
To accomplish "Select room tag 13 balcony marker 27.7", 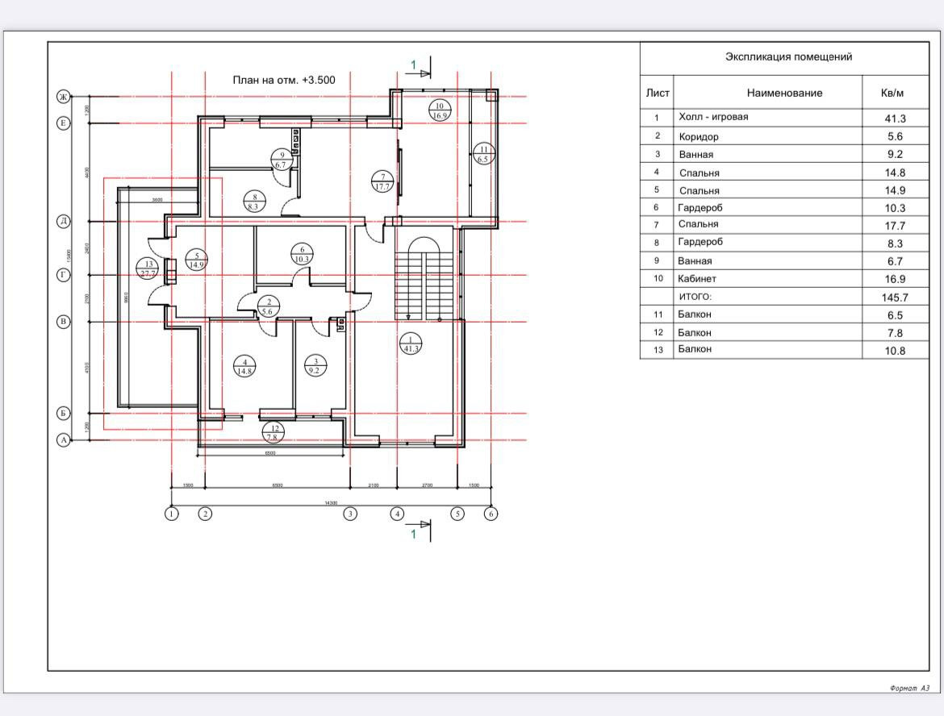I will click(148, 268).
